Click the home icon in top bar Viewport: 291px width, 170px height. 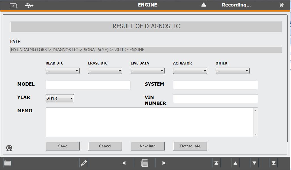tap(281, 5)
